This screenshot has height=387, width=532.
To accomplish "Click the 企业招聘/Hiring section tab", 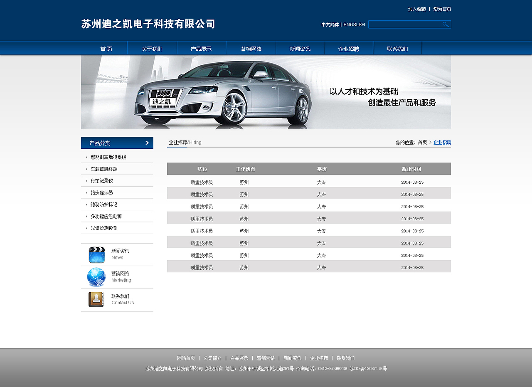I will pyautogui.click(x=185, y=142).
